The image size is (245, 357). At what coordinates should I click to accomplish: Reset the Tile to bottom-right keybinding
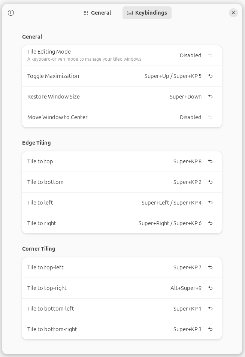(x=211, y=329)
